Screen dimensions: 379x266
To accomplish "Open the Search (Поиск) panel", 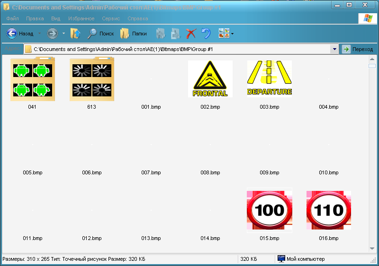I will [x=100, y=34].
